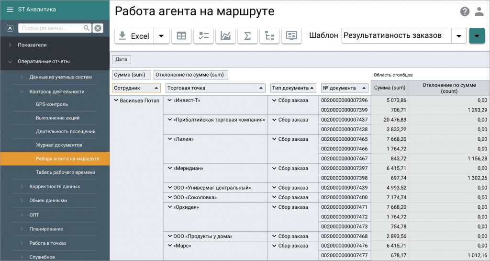This screenshot has height=261, width=490.
Task: Click the teal dropdown button beside template
Action: tap(477, 35)
